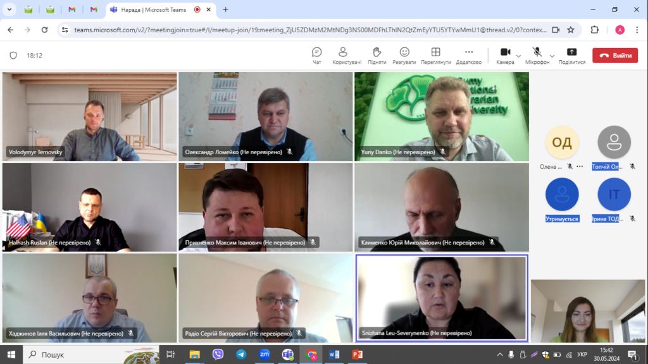This screenshot has height=364, width=648.
Task: Open the Реагувати reactions picker
Action: (x=404, y=55)
